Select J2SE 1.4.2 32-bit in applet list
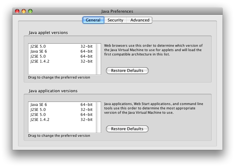 pos(62,61)
